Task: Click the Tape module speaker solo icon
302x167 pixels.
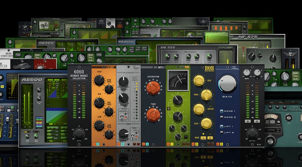Action: pyautogui.click(x=138, y=144)
